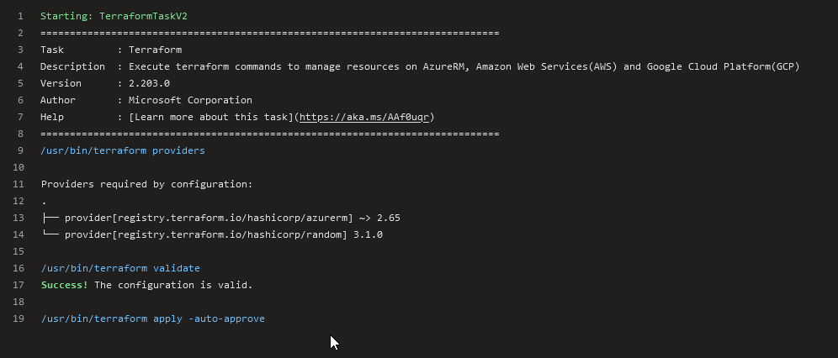Click the 'Author : Microsoft Corporation' line
The width and height of the screenshot is (838, 358).
click(x=146, y=100)
